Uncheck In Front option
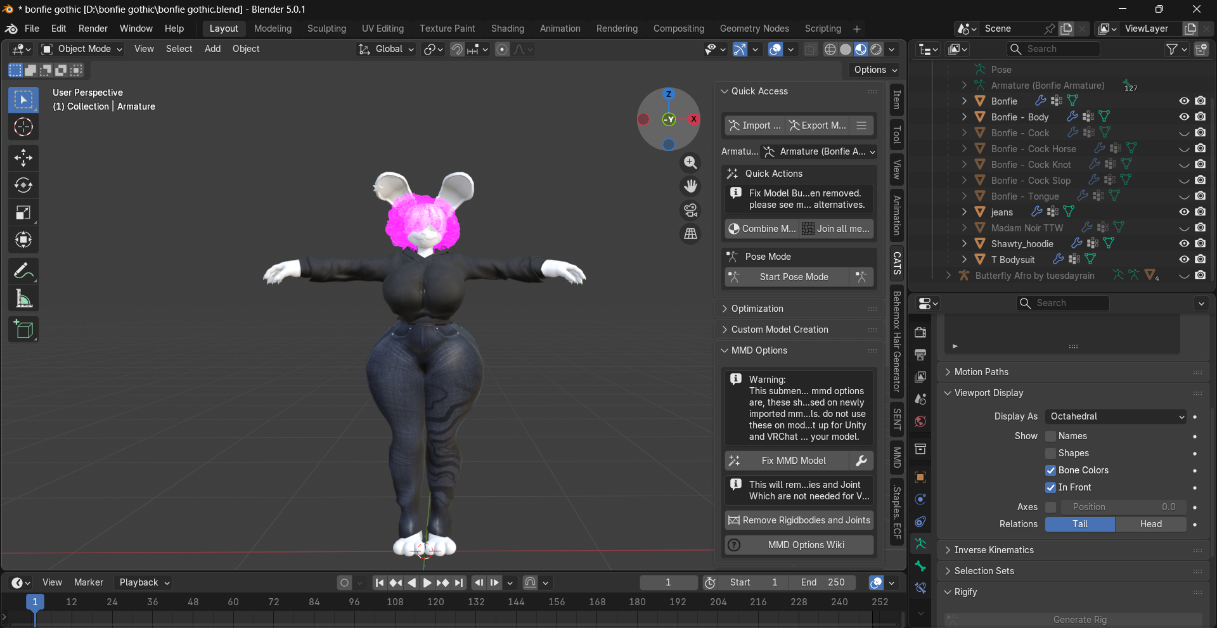The image size is (1217, 628). pos(1050,487)
